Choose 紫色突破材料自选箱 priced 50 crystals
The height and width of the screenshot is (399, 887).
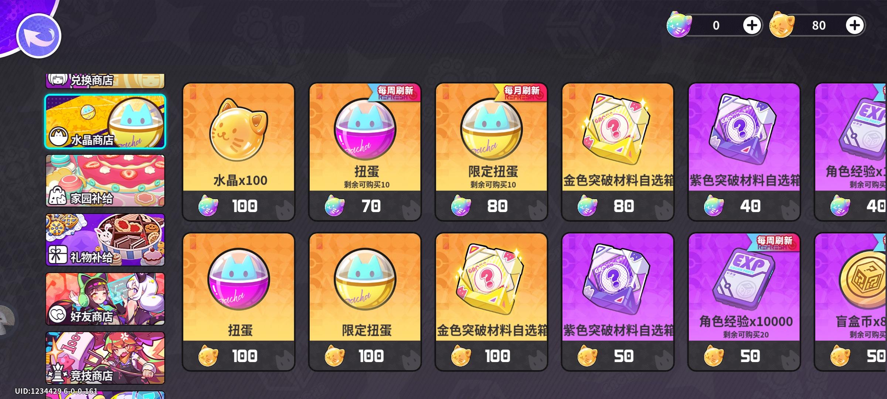pyautogui.click(x=618, y=302)
